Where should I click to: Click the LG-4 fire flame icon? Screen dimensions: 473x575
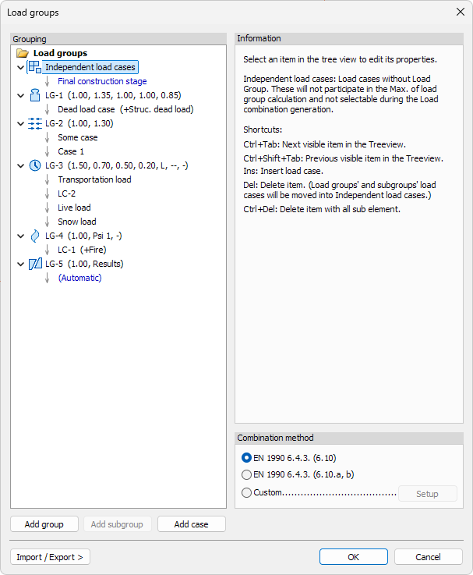[34, 236]
